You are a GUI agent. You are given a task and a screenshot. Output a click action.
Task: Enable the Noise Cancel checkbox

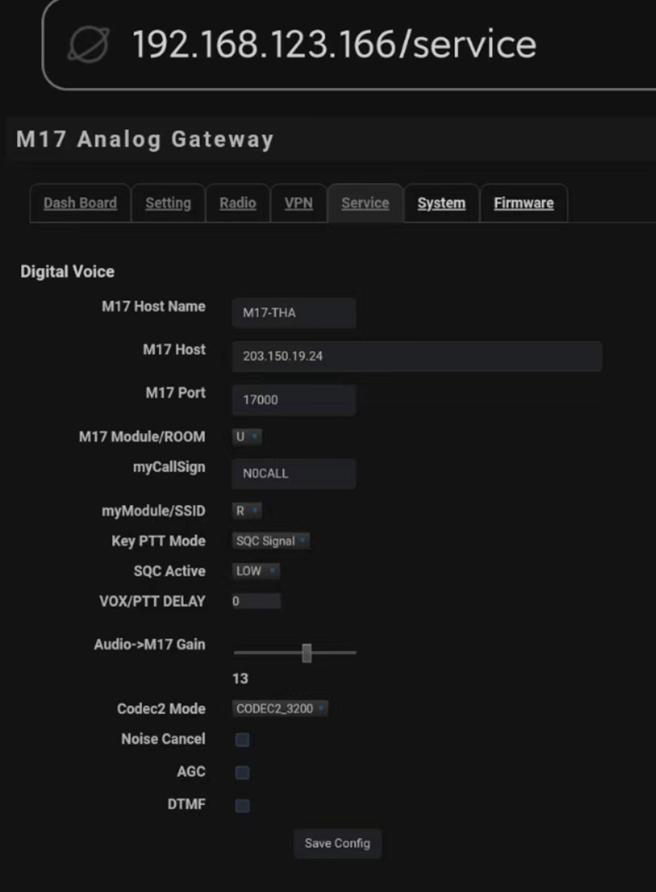pyautogui.click(x=242, y=740)
